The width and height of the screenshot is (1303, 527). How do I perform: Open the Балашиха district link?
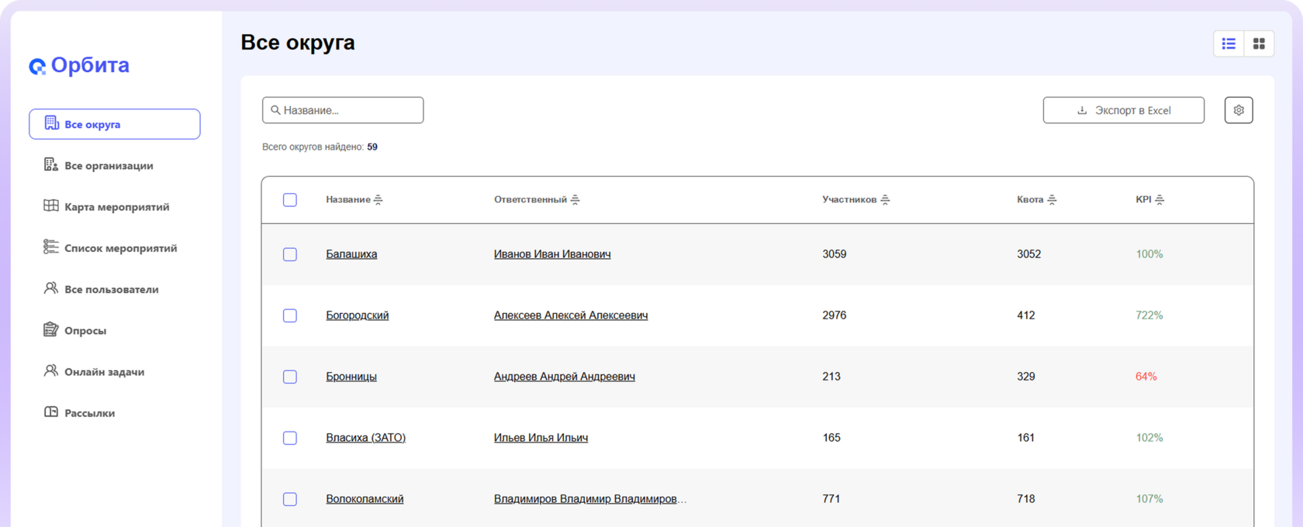click(x=351, y=254)
